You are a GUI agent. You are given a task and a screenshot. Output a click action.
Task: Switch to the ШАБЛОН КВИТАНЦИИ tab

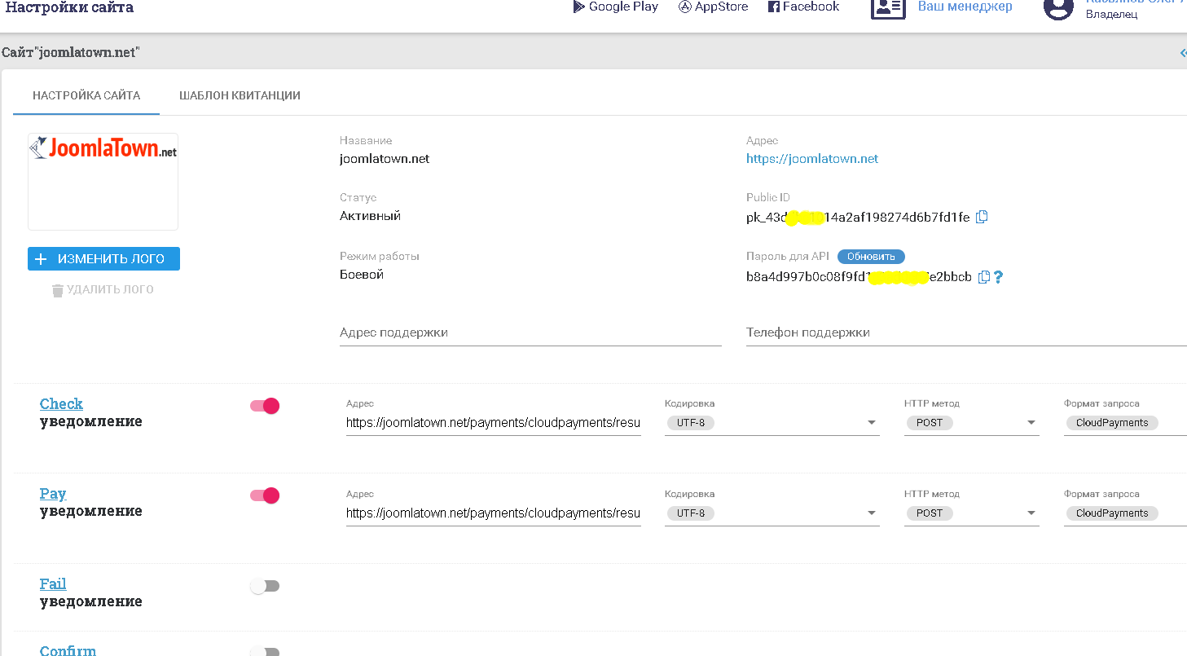pyautogui.click(x=240, y=95)
